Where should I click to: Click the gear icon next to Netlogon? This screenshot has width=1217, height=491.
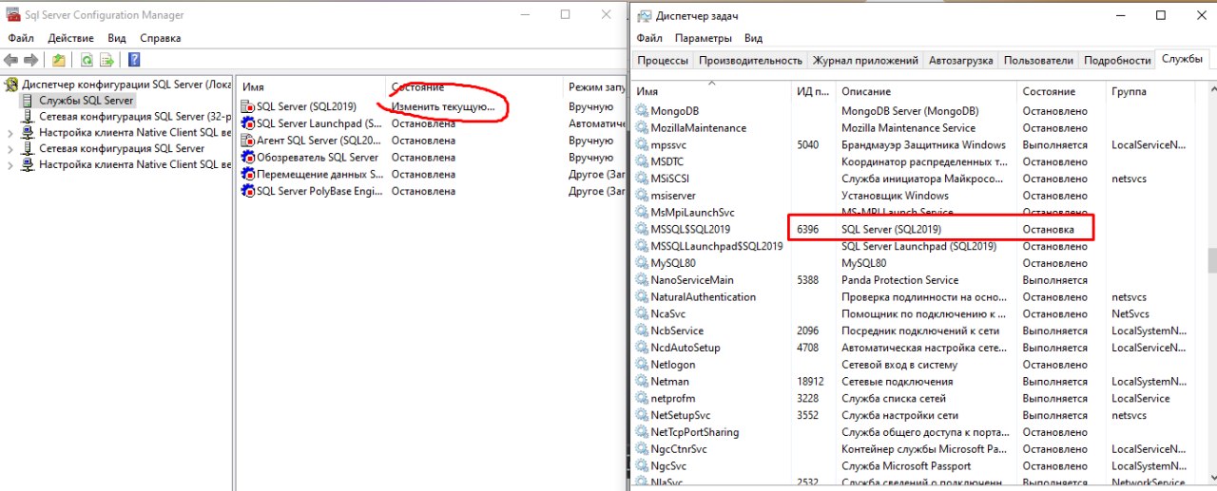coord(642,365)
